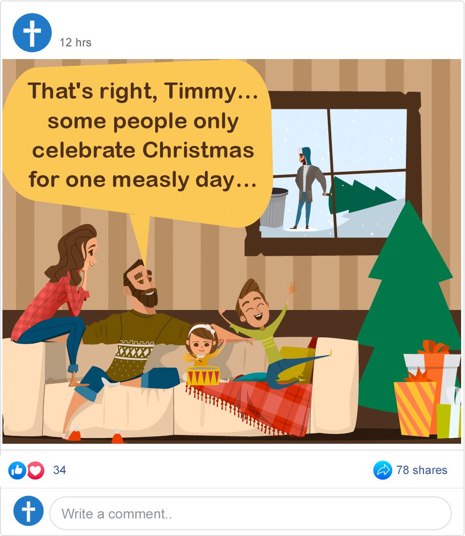Open the 34 reactions count

[x=60, y=470]
